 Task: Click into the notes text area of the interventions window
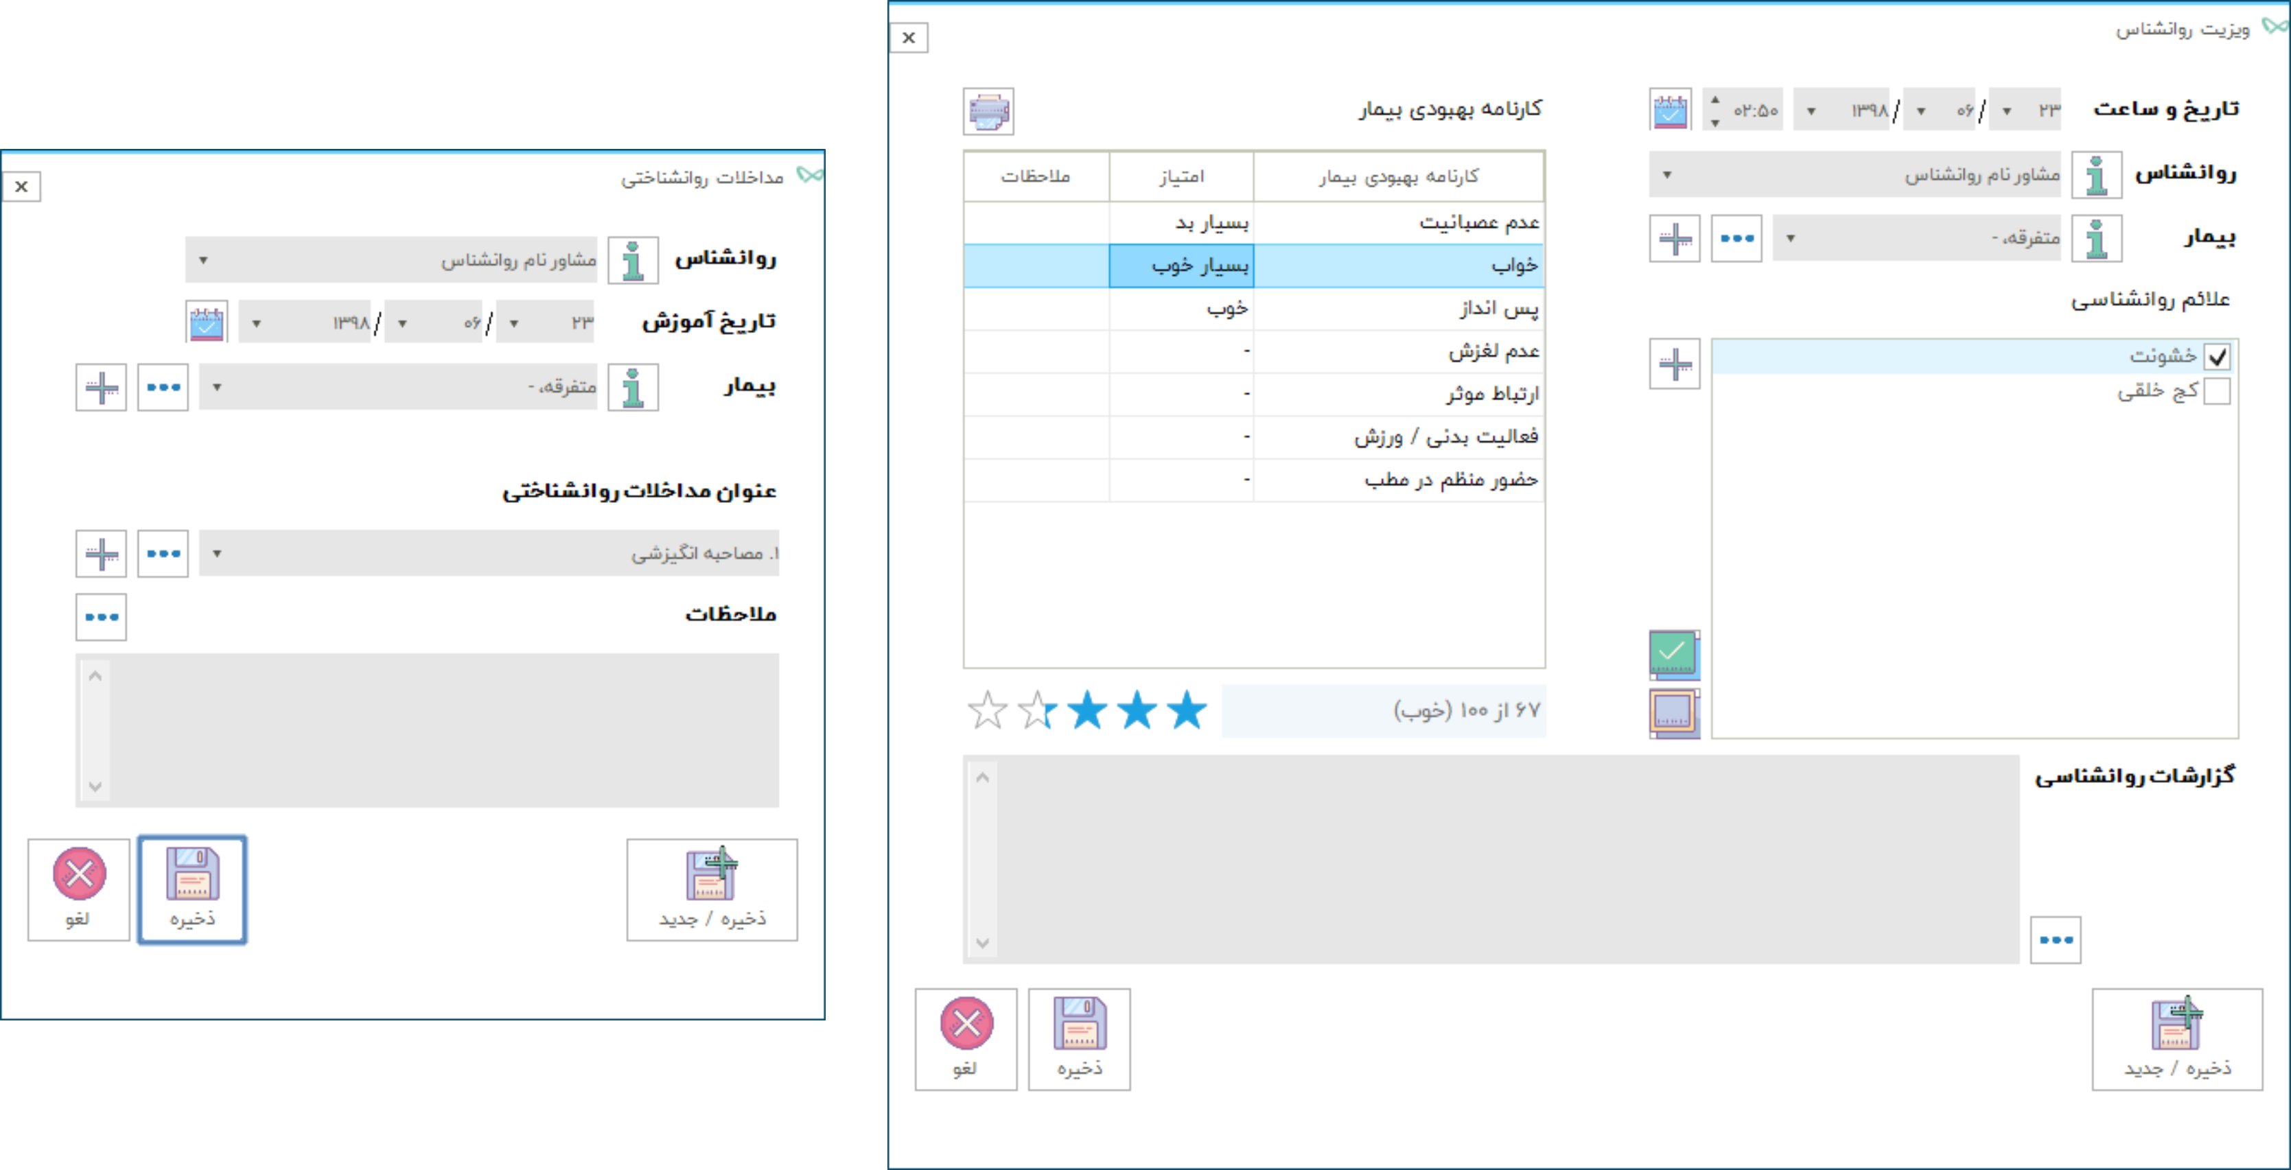tap(428, 731)
